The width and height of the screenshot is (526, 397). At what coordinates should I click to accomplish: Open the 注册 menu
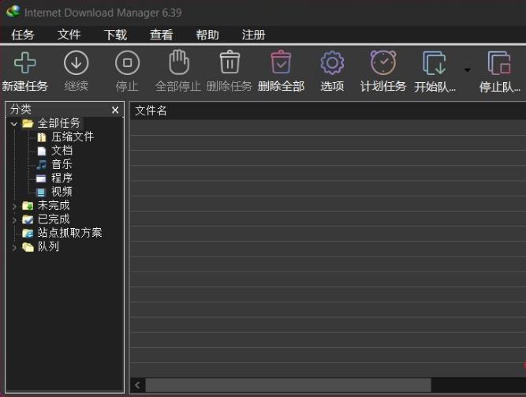(254, 35)
